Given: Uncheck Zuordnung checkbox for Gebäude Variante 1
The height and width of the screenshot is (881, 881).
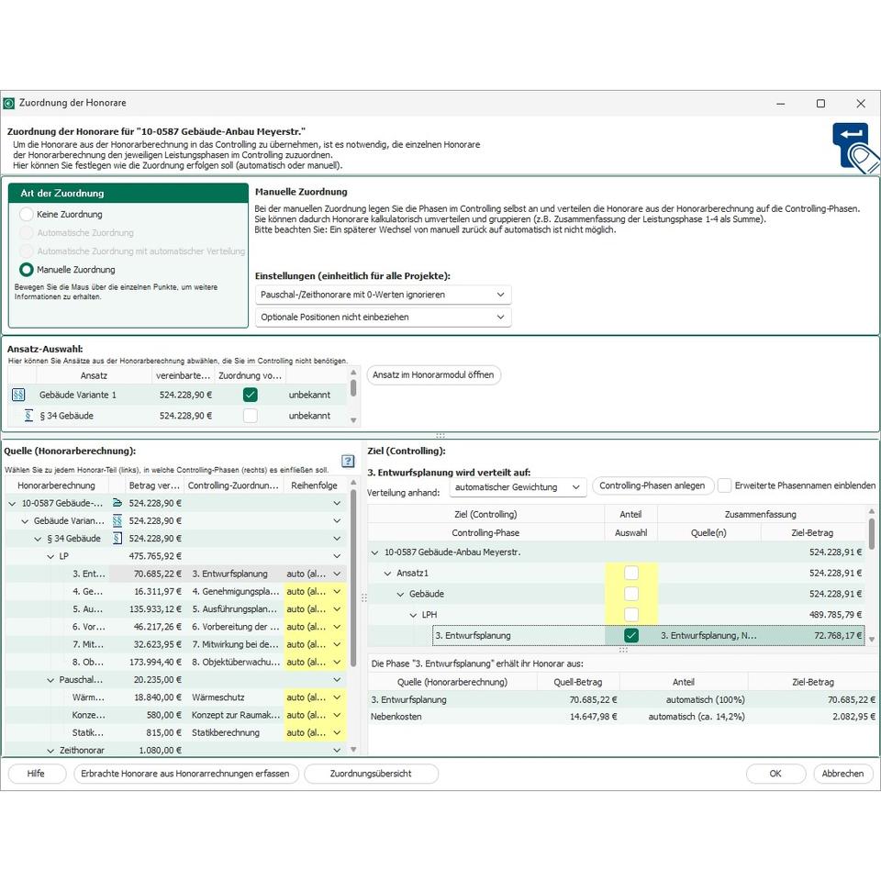Looking at the screenshot, I should [250, 395].
